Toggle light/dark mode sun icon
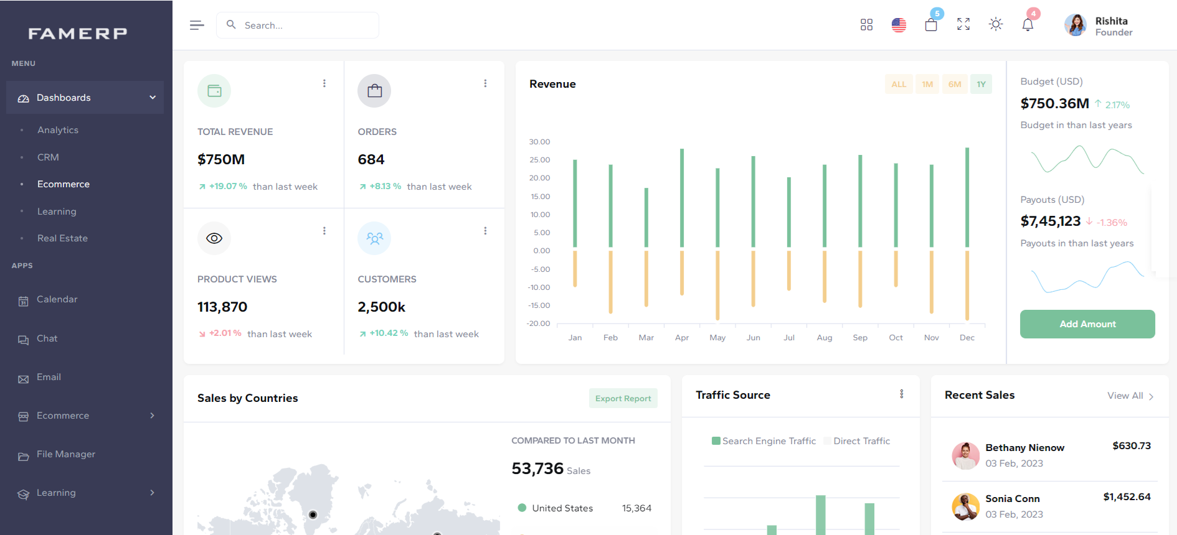 [996, 24]
